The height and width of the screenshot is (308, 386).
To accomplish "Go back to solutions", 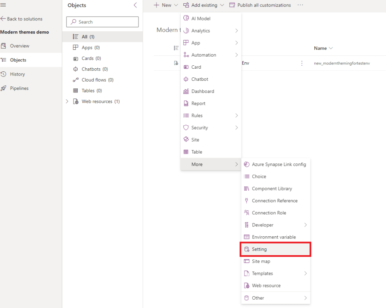I will point(22,19).
